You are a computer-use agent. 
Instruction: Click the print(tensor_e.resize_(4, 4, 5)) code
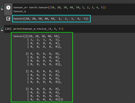pos(38,29)
